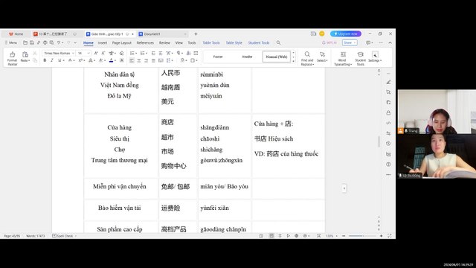Click the zoom in plus icon
476x268 pixels.
(382, 236)
